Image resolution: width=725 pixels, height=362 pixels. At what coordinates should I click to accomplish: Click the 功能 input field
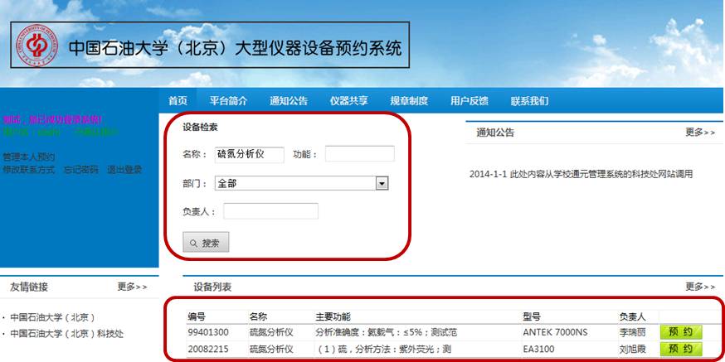[359, 154]
